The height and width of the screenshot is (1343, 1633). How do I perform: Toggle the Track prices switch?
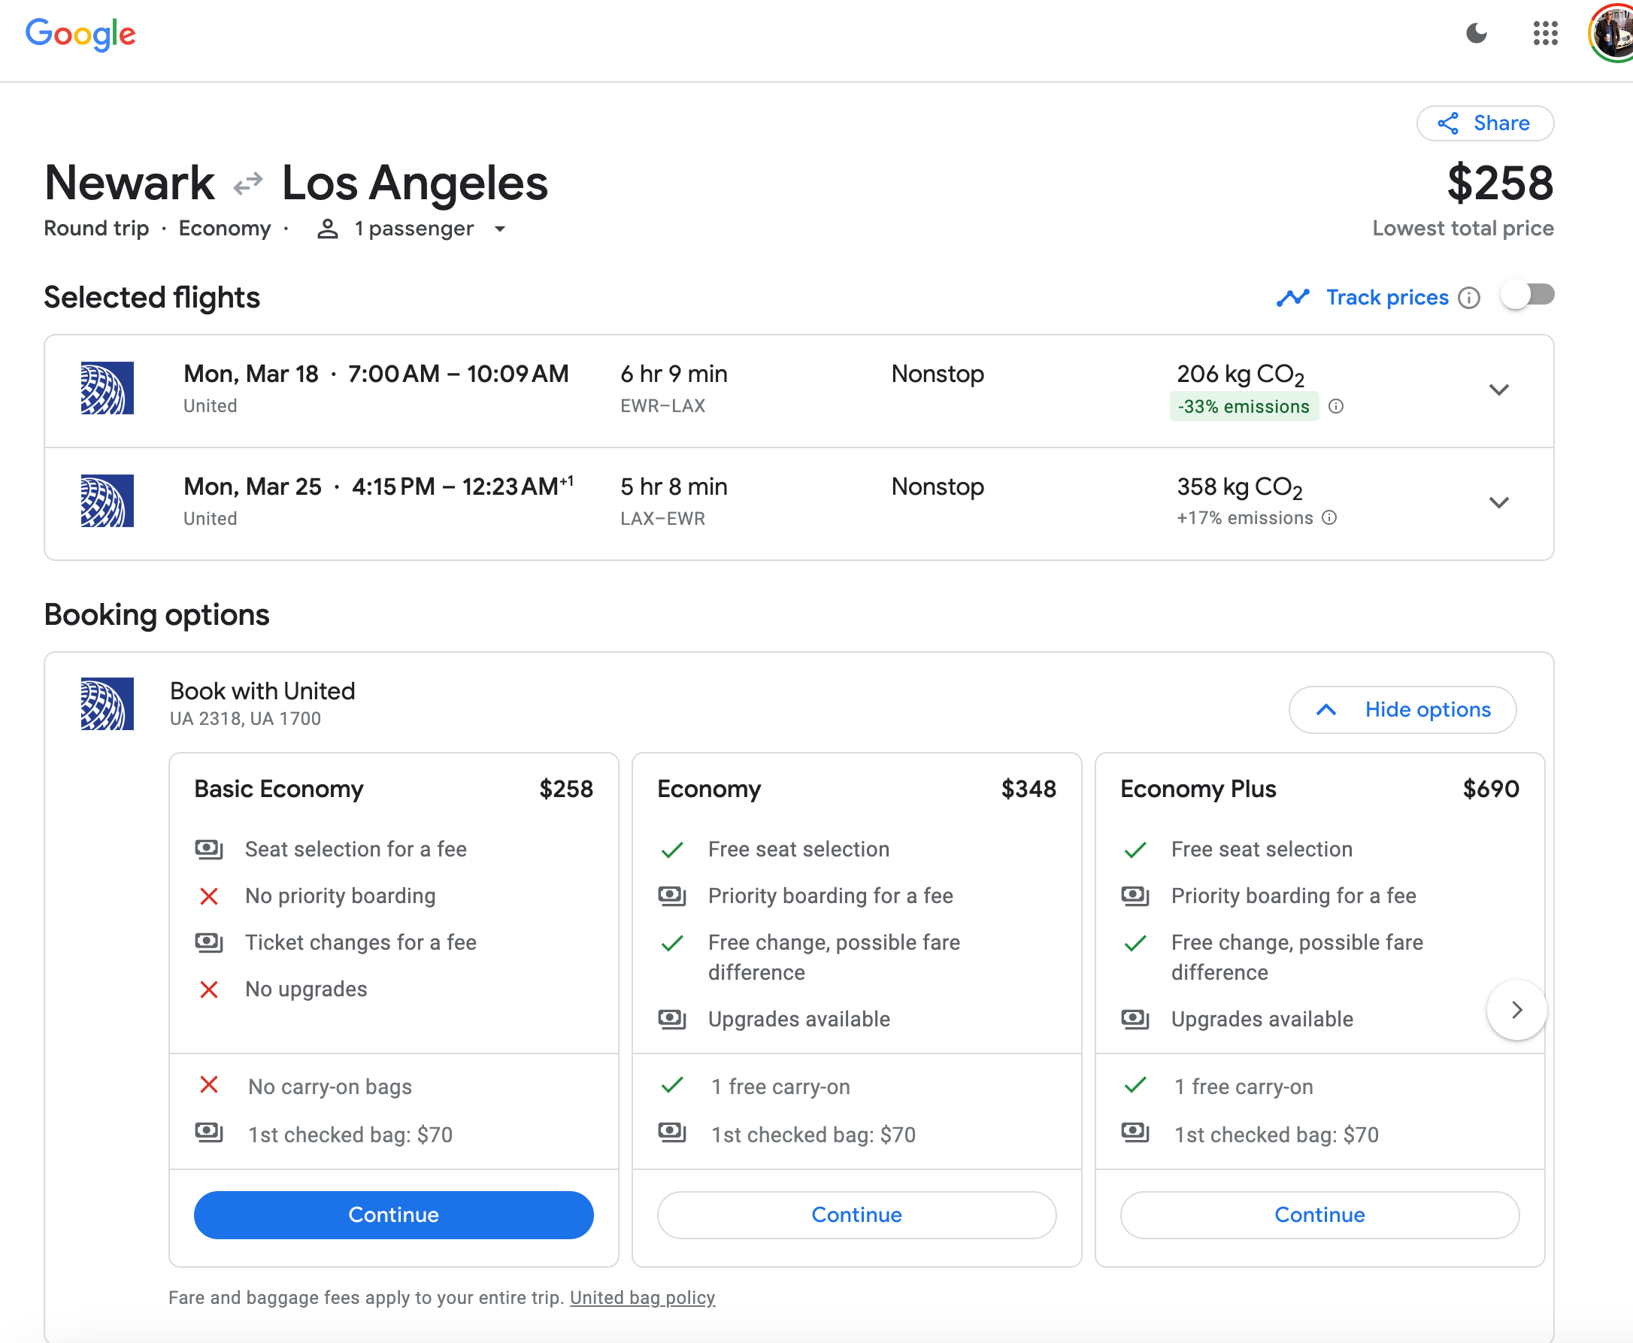click(x=1528, y=296)
